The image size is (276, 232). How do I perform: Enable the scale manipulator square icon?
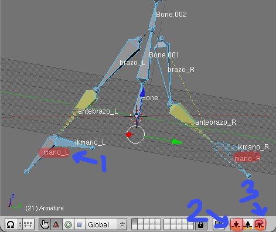coord(80,224)
